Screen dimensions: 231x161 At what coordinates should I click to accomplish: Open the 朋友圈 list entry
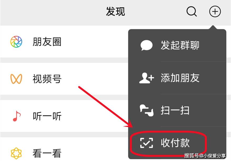[64, 42]
